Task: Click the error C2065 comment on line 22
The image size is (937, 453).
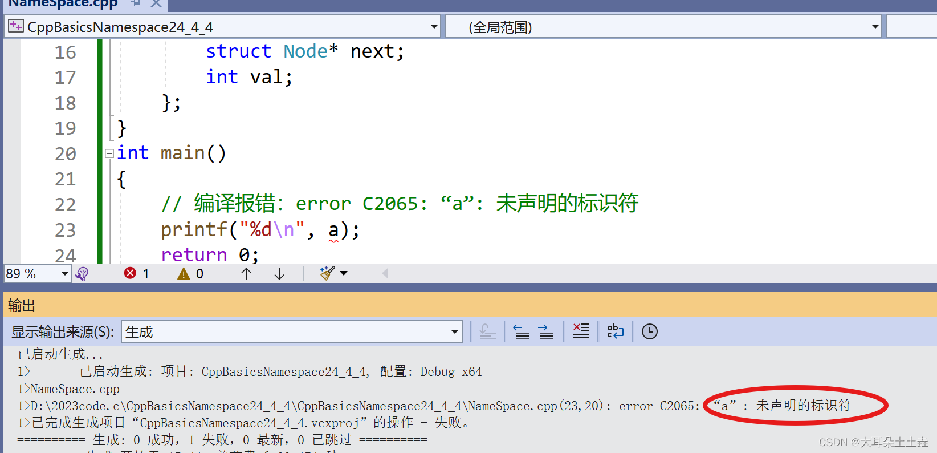Action: click(x=399, y=204)
